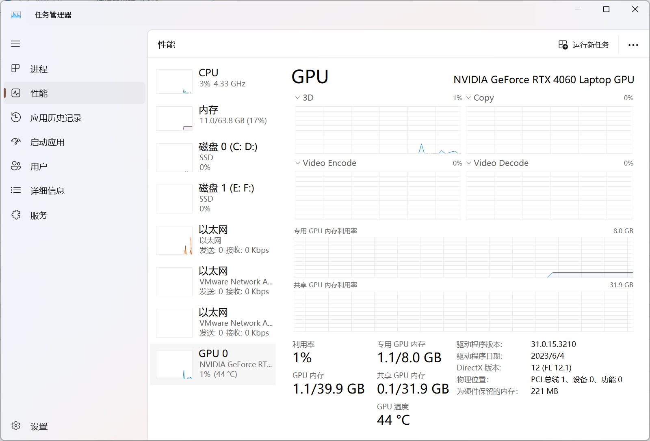Open the 用户 page
This screenshot has height=441, width=650.
pyautogui.click(x=74, y=166)
